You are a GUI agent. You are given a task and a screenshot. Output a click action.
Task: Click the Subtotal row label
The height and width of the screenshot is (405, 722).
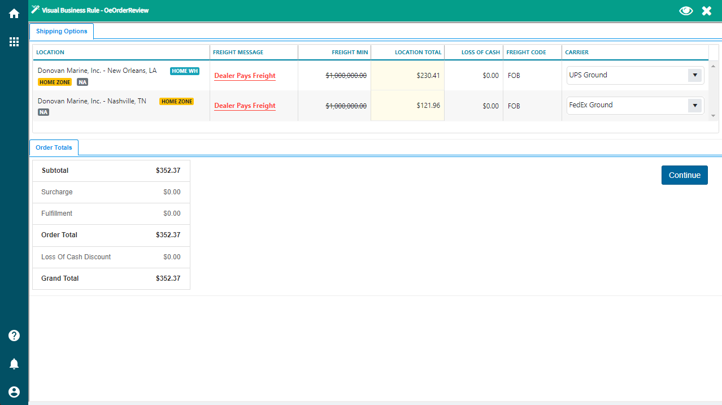[x=55, y=171]
